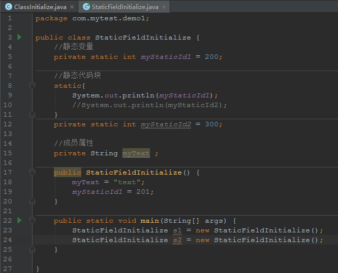Close the StaticFieldInitialize.java tab
The height and width of the screenshot is (273, 338).
[164, 7]
